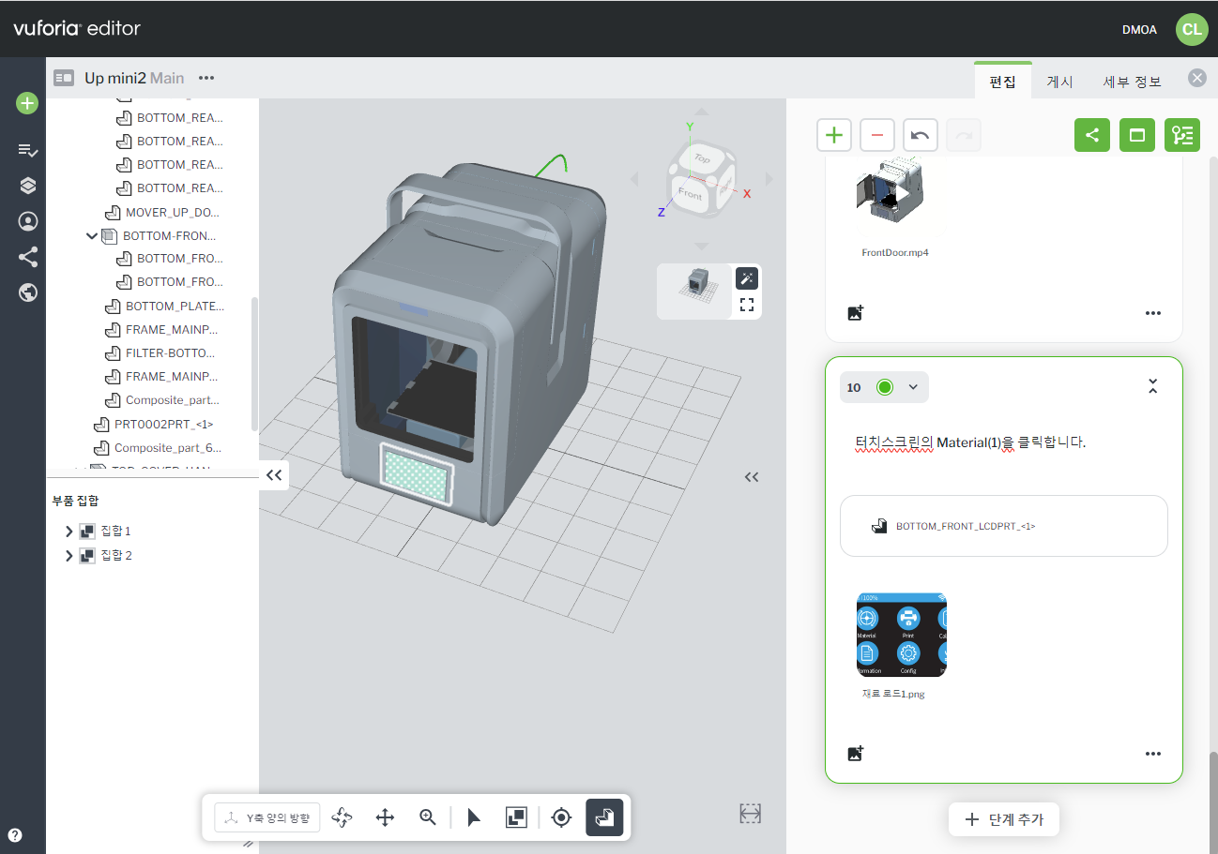
Task: Collapse step 10 card using chevrons
Action: [1153, 386]
